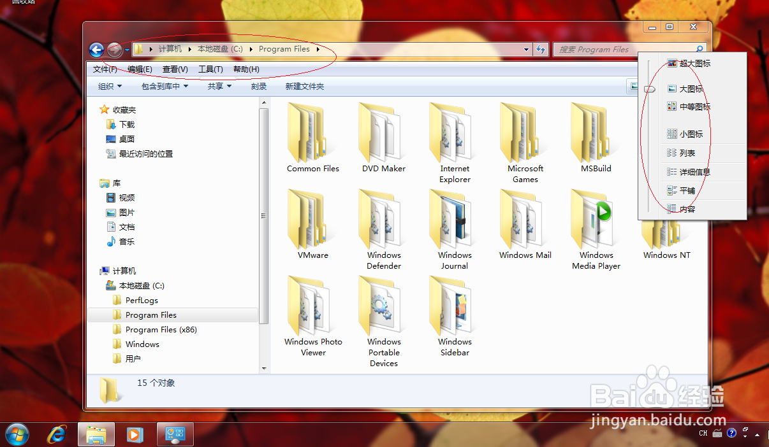Select PerfLogs in folder tree
This screenshot has width=769, height=447.
pyautogui.click(x=142, y=300)
